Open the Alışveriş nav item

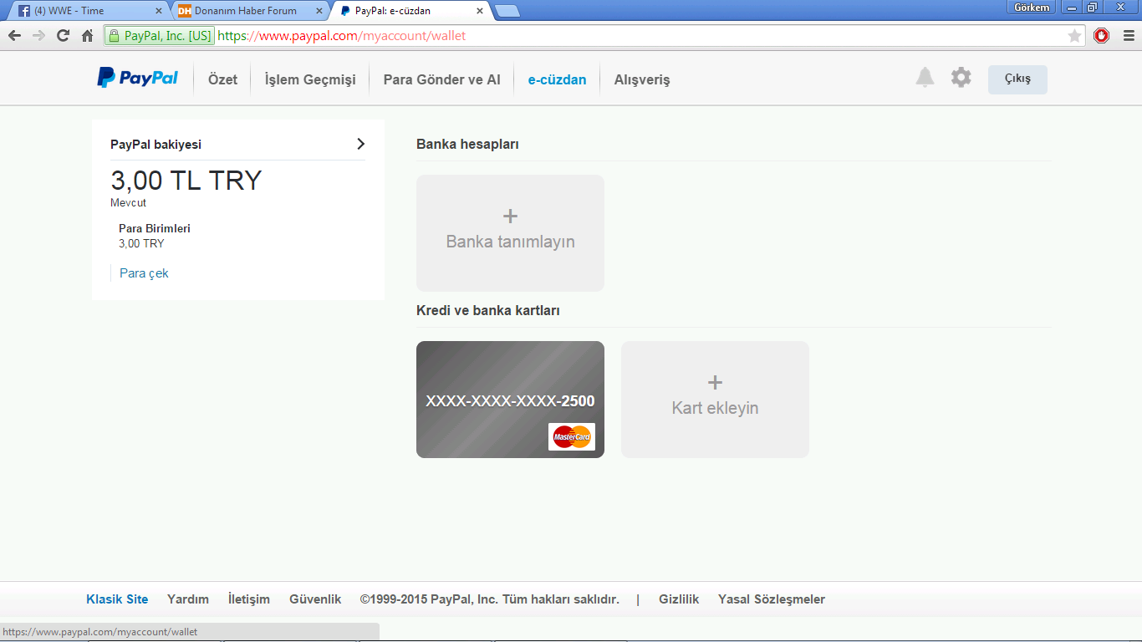[642, 79]
